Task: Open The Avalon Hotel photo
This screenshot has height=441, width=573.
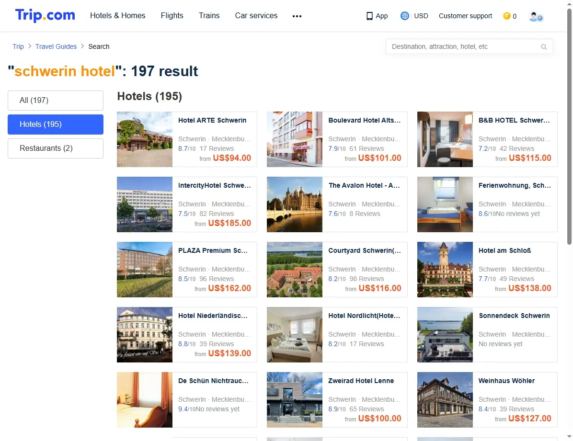Action: point(295,204)
